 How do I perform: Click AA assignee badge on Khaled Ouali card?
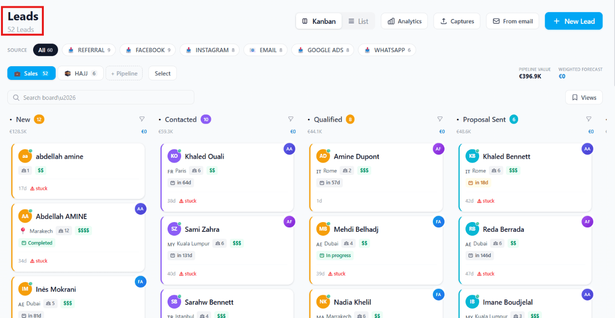pyautogui.click(x=290, y=149)
